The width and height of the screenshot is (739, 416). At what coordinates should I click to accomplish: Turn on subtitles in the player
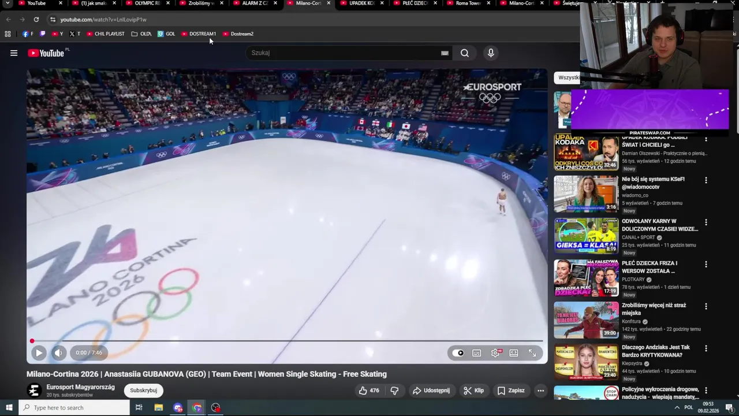coord(477,353)
